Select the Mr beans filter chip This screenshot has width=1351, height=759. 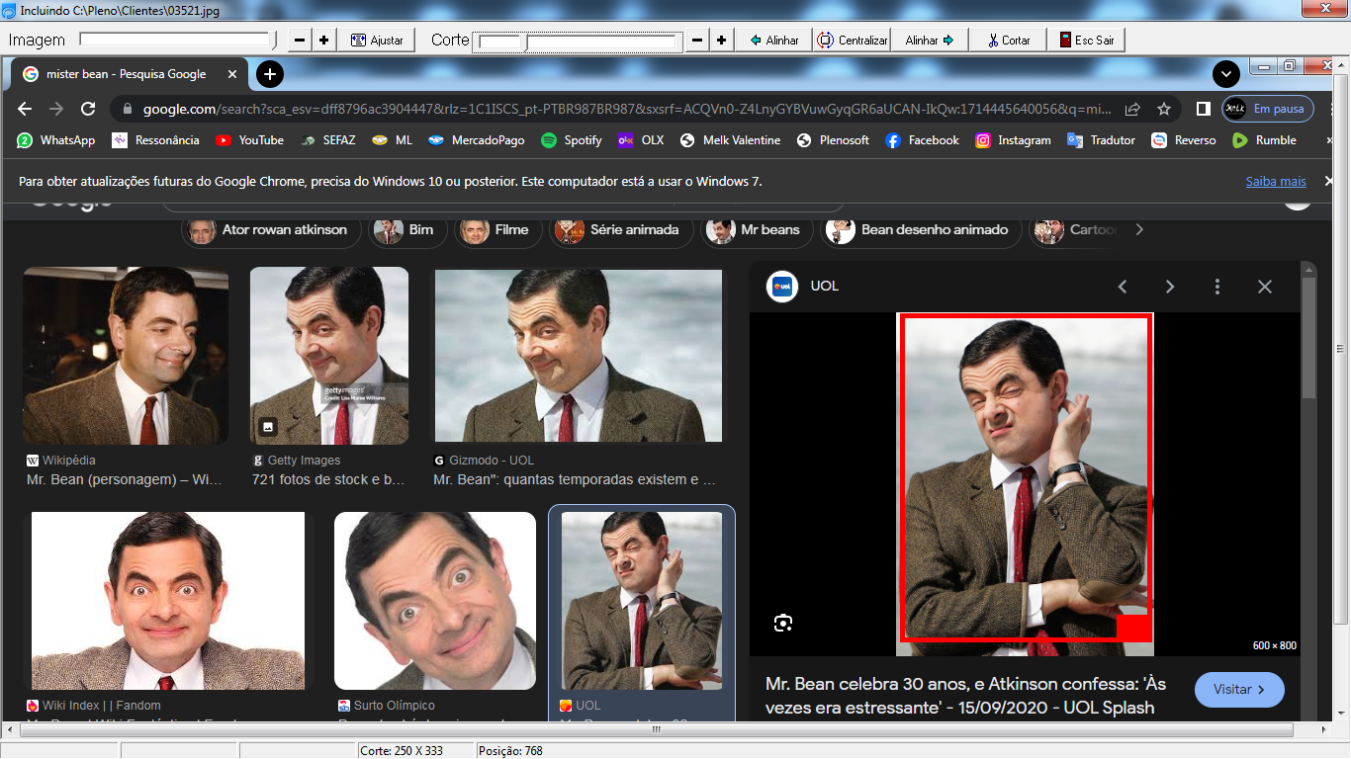tap(756, 229)
